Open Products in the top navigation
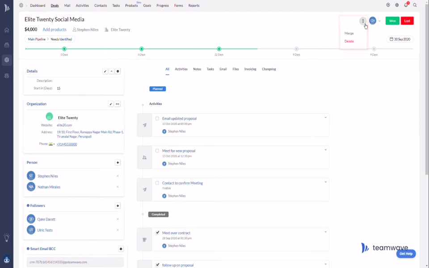Image resolution: width=429 pixels, height=268 pixels. coord(131,5)
